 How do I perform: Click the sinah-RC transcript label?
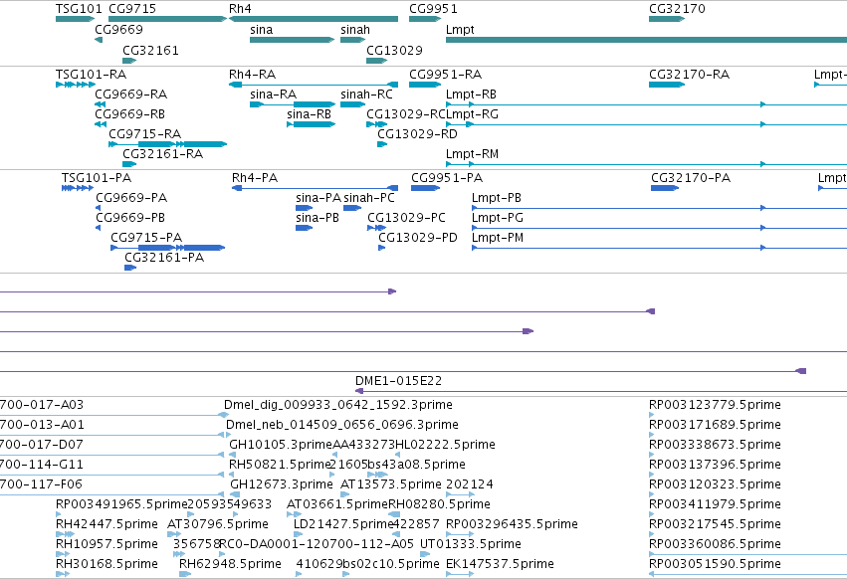[367, 94]
